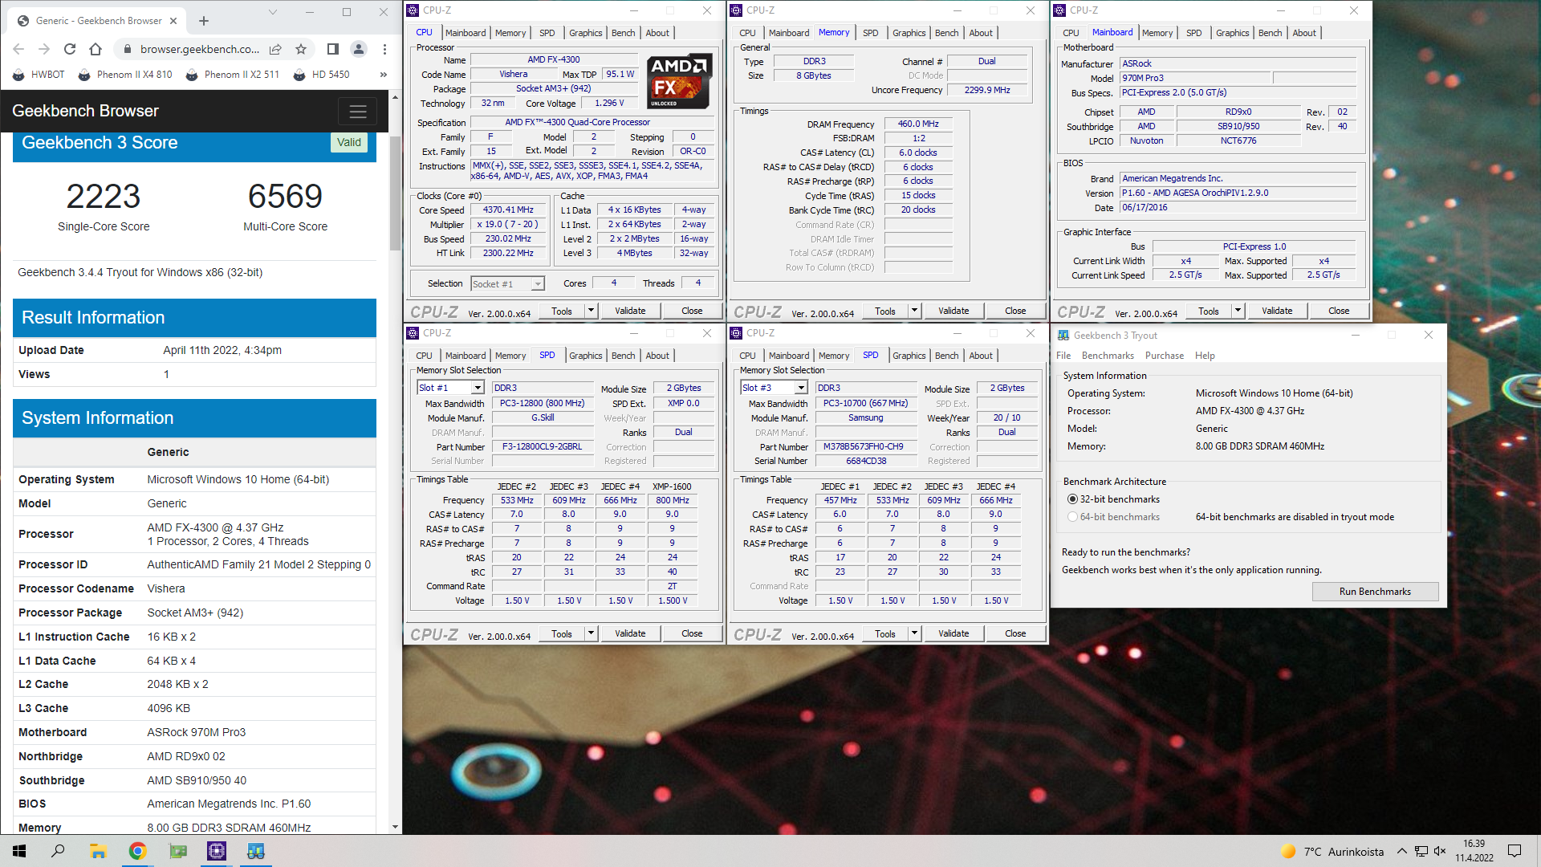
Task: Expand Tools dropdown arrow in Slot #1 SPD window
Action: pos(591,633)
